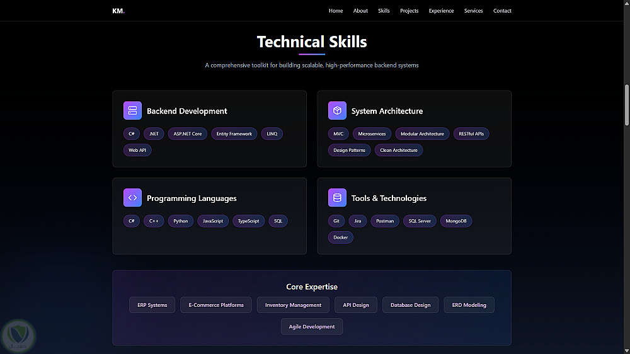
Task: Select the Jira tool tag
Action: click(358, 221)
